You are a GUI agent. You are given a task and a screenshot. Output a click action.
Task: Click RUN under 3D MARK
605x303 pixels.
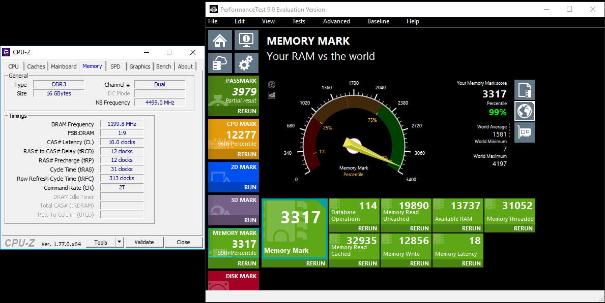[250, 221]
